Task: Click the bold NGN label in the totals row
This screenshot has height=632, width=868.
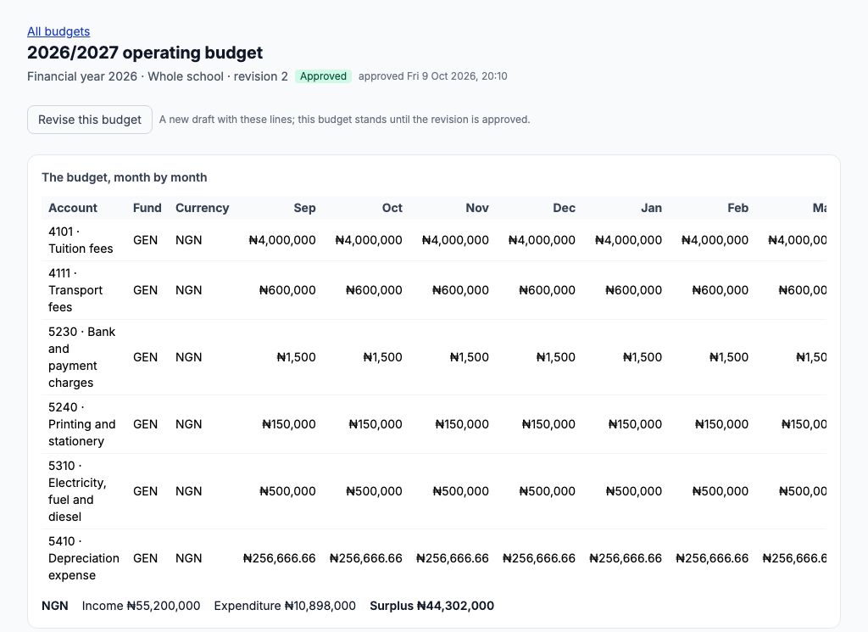Action: coord(55,606)
